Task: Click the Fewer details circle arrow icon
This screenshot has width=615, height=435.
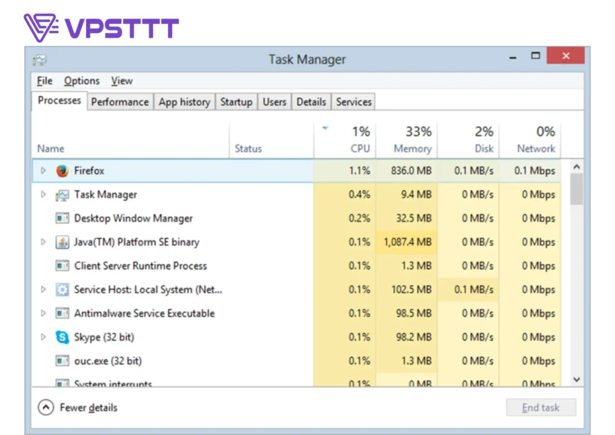Action: pos(46,407)
